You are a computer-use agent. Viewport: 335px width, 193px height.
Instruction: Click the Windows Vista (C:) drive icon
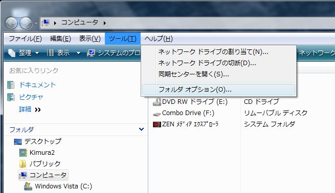pyautogui.click(x=28, y=186)
